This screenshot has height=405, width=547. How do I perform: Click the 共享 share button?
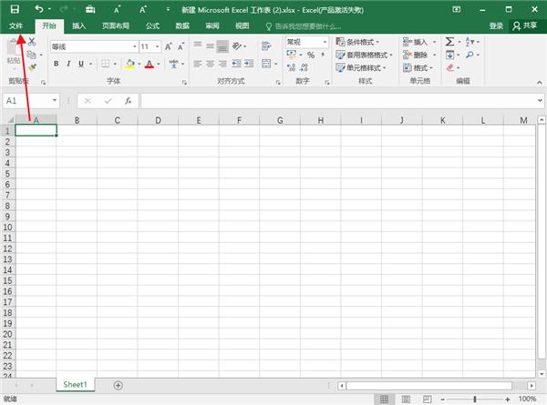pos(524,26)
